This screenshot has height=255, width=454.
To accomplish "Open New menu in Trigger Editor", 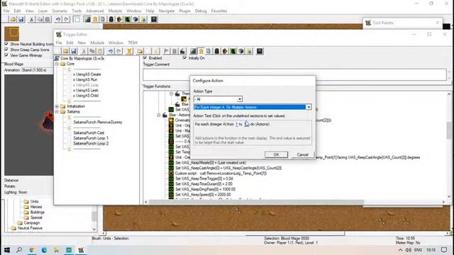I will tap(82, 42).
